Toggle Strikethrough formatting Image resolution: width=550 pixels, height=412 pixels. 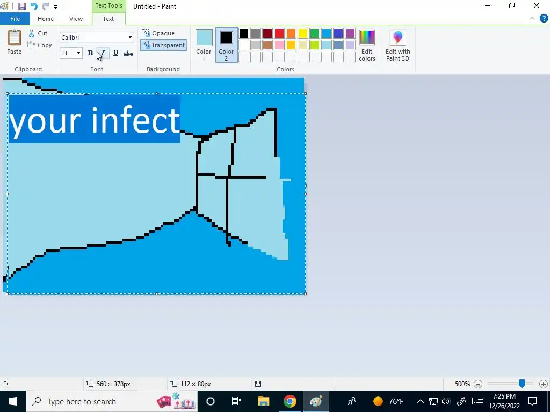tap(128, 53)
